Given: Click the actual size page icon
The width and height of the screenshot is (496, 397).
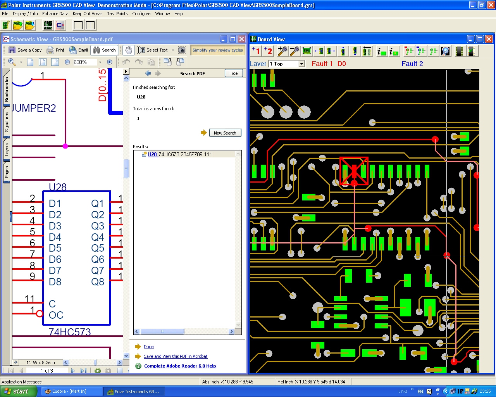Looking at the screenshot, I should [30, 62].
